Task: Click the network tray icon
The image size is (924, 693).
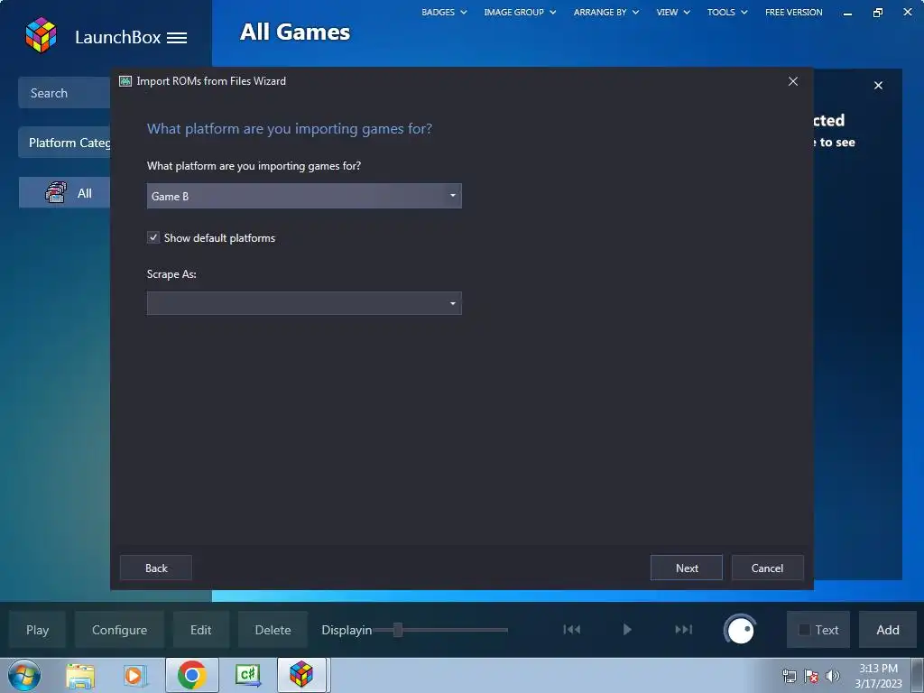Action: click(x=789, y=676)
